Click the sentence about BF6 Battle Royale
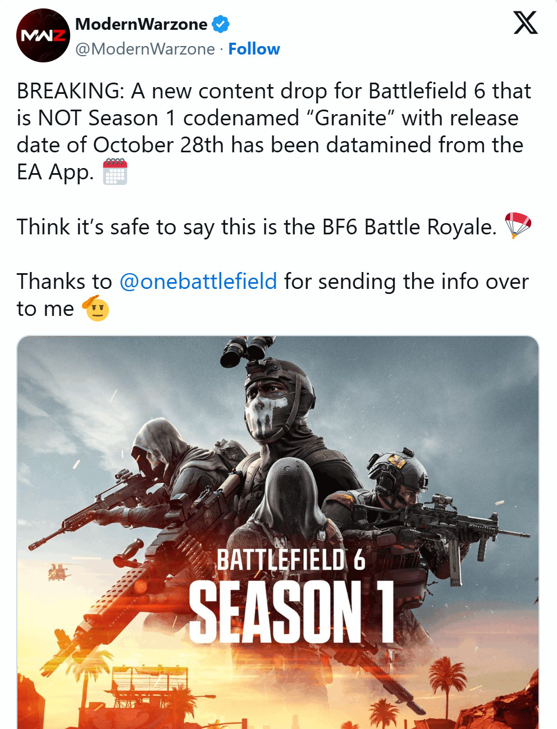Viewport: 557px width, 729px height. point(257,227)
